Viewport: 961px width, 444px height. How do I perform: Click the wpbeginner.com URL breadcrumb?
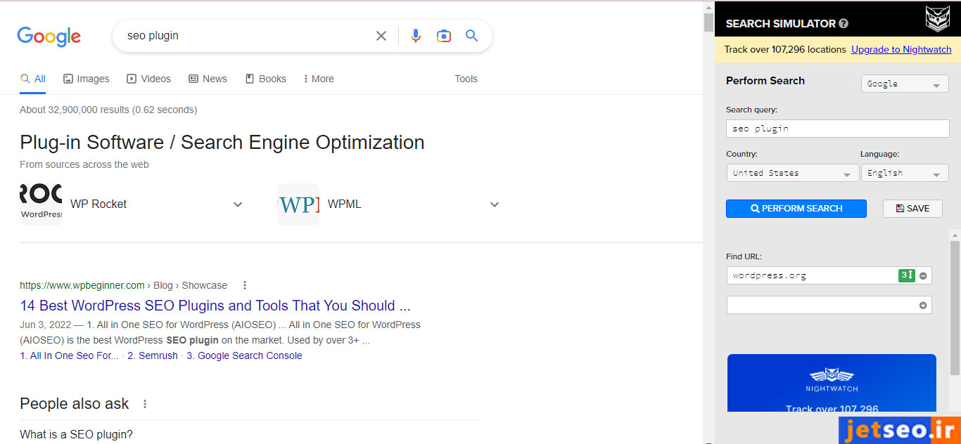[124, 285]
